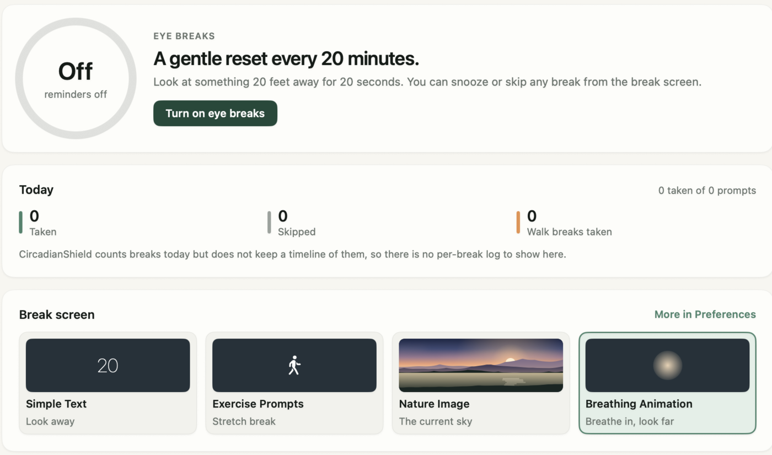This screenshot has height=455, width=772.
Task: Click the Today section heading
Action: pyautogui.click(x=36, y=190)
